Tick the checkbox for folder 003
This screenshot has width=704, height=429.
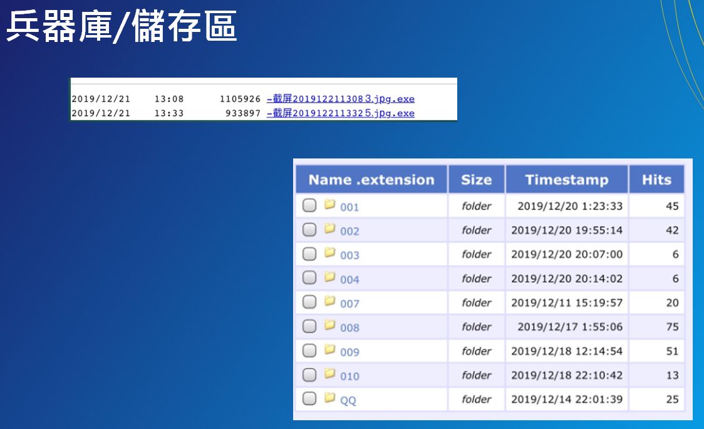[x=309, y=254]
